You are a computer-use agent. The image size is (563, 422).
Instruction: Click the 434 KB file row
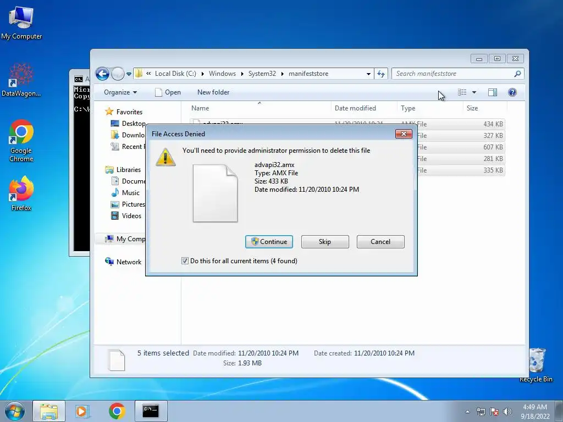coord(461,124)
